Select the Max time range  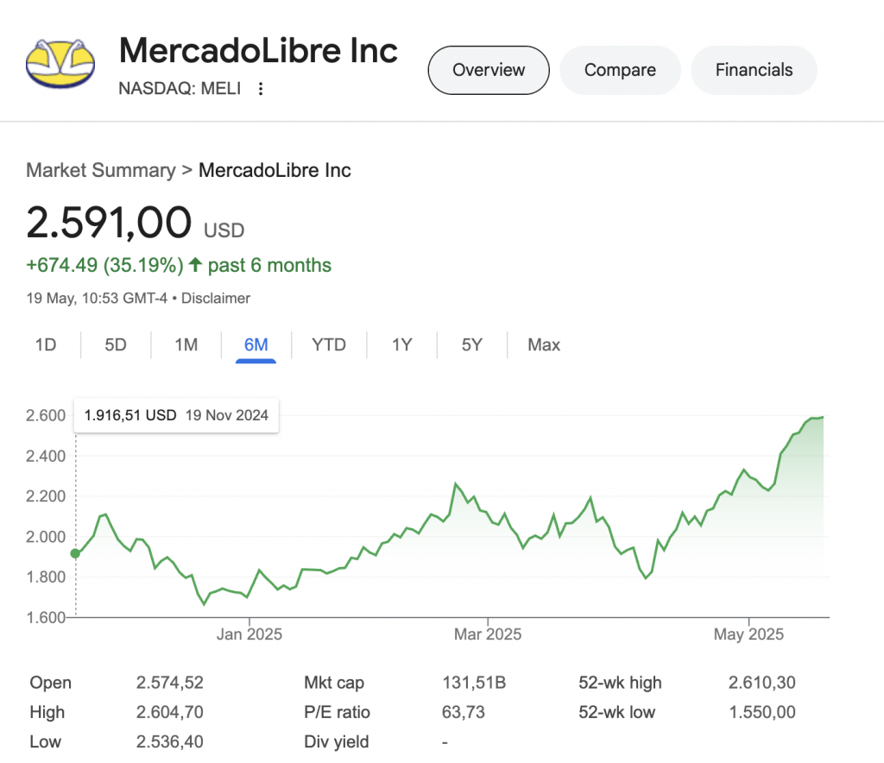pyautogui.click(x=544, y=344)
